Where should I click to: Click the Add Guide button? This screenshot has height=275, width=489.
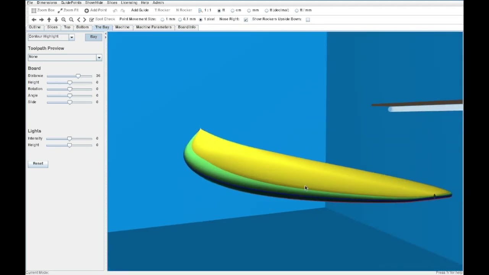coord(140,10)
